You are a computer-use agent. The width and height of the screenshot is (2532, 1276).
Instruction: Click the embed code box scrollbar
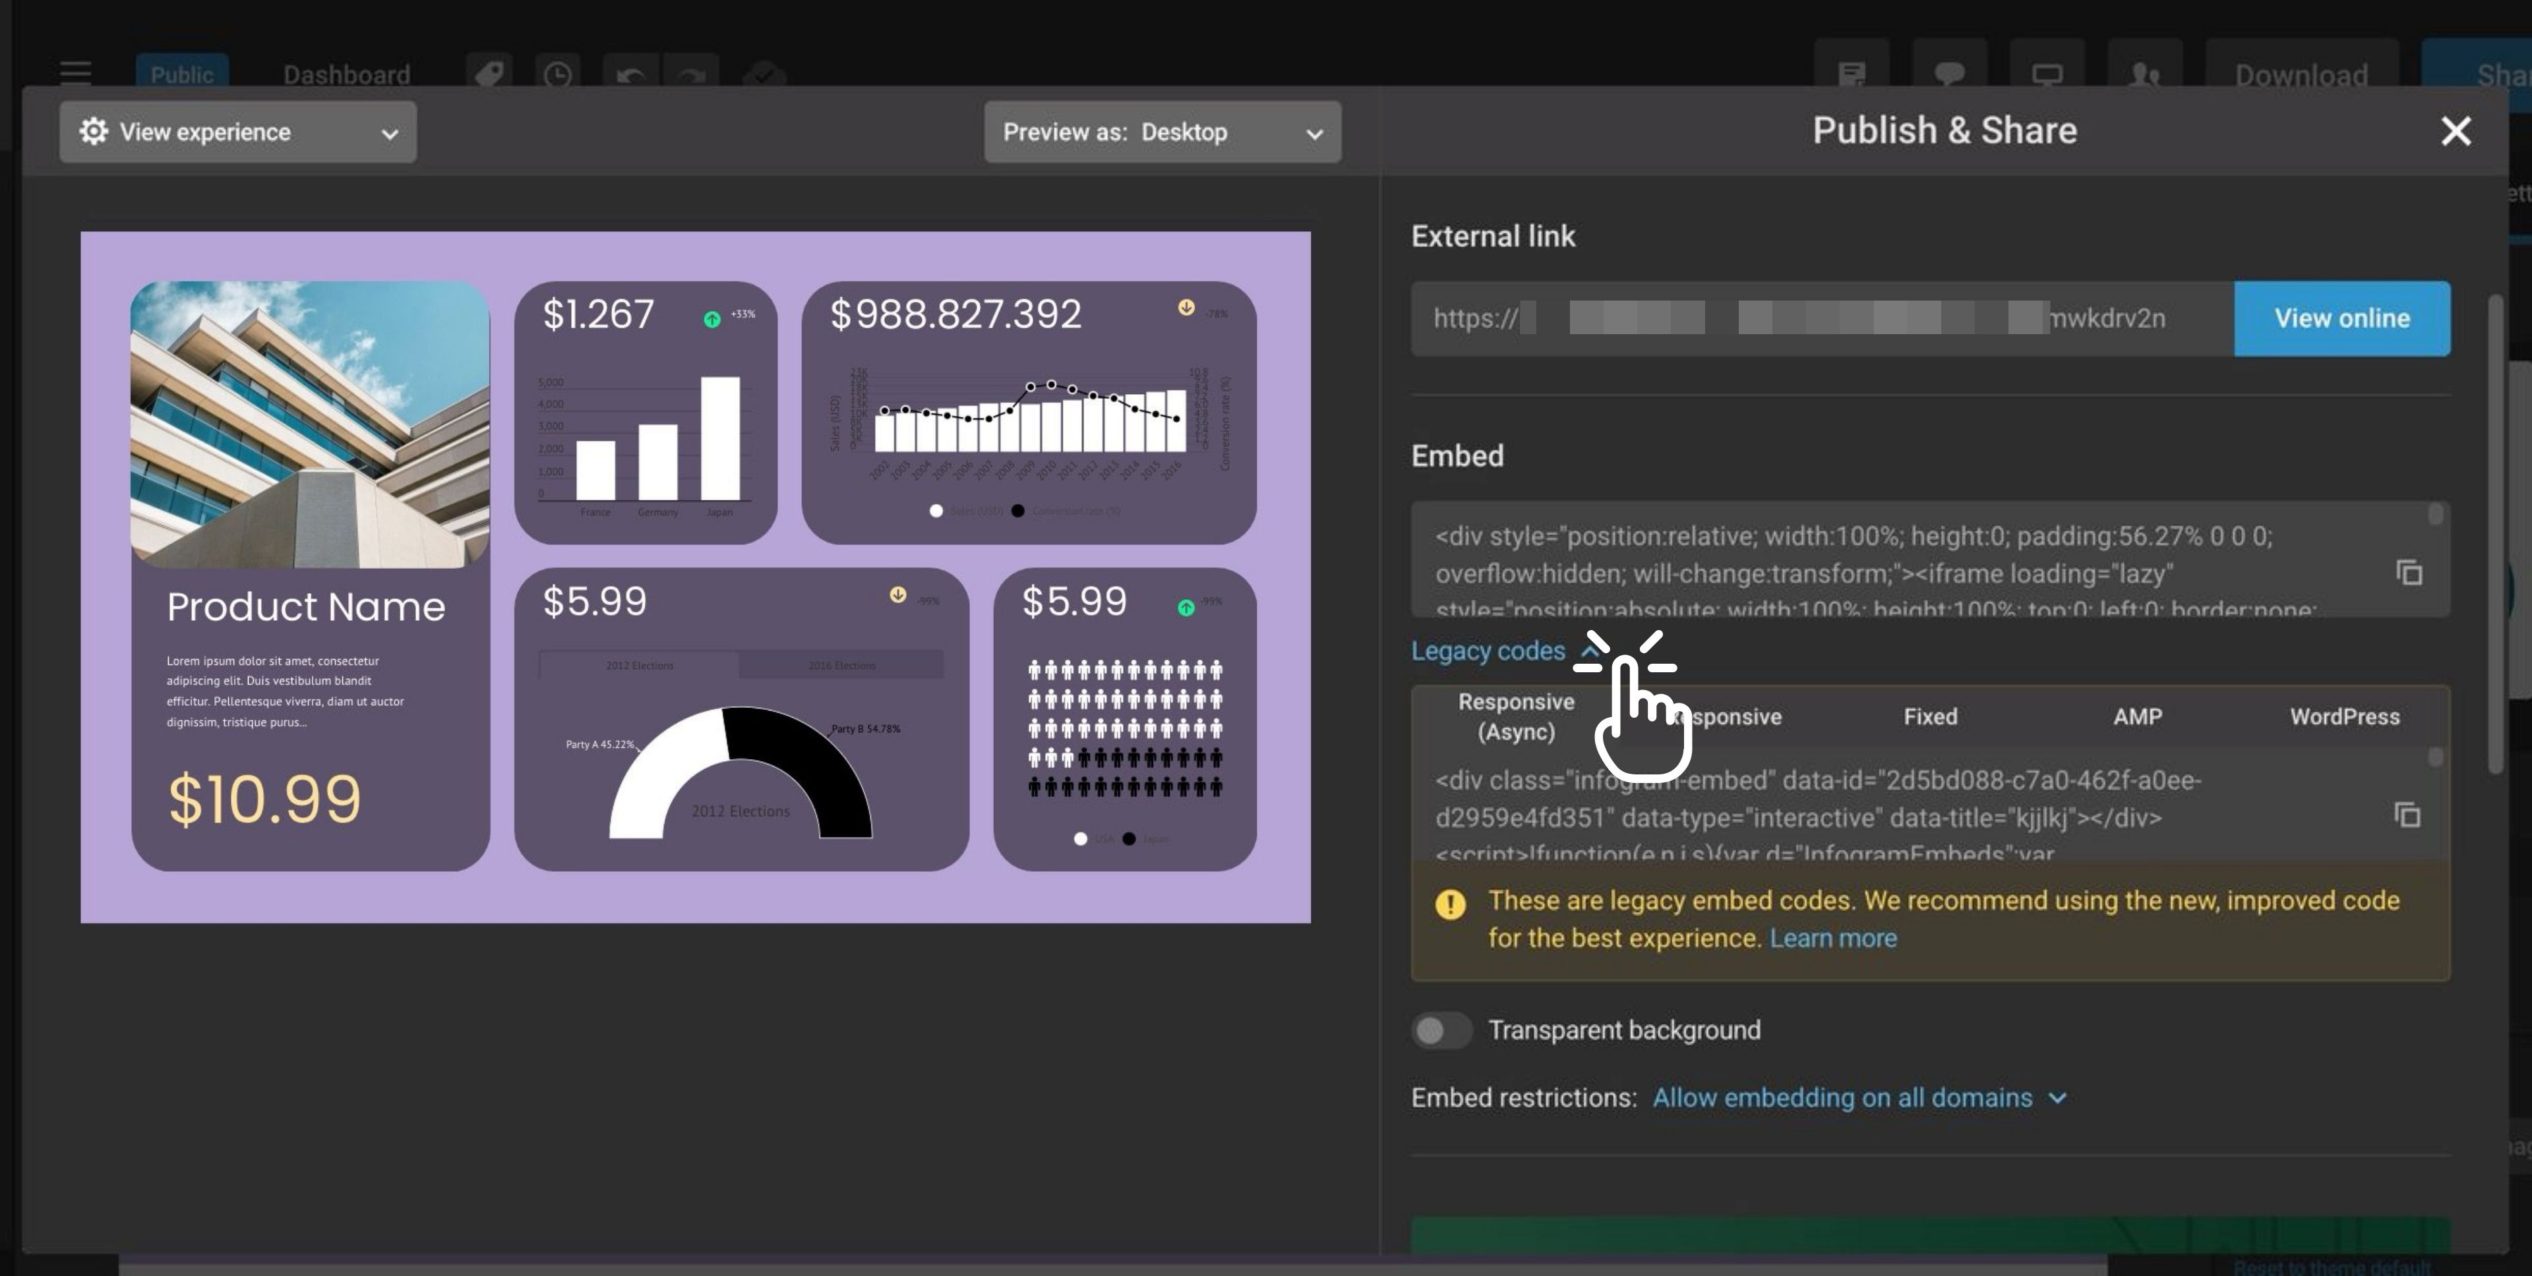point(2434,513)
